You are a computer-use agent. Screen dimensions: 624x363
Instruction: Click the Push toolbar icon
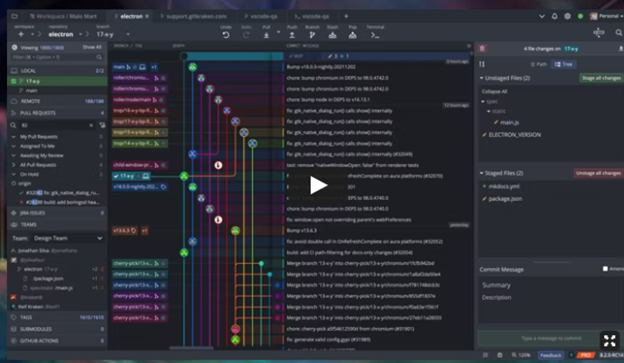click(x=291, y=35)
